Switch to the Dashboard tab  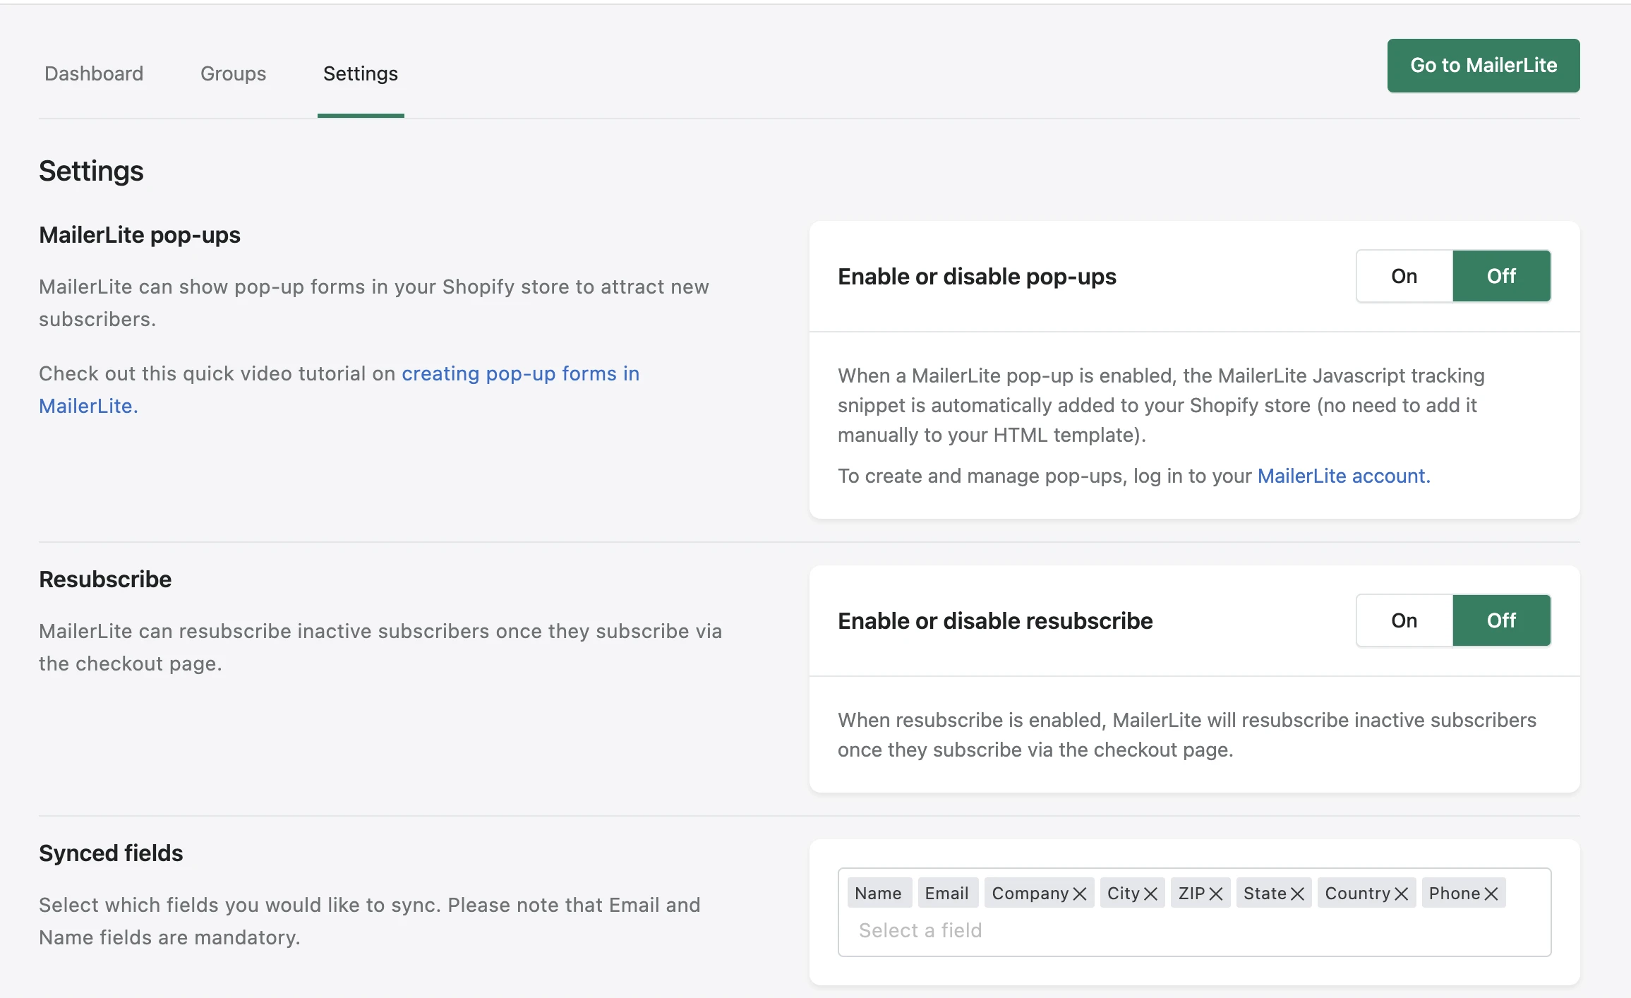tap(94, 73)
